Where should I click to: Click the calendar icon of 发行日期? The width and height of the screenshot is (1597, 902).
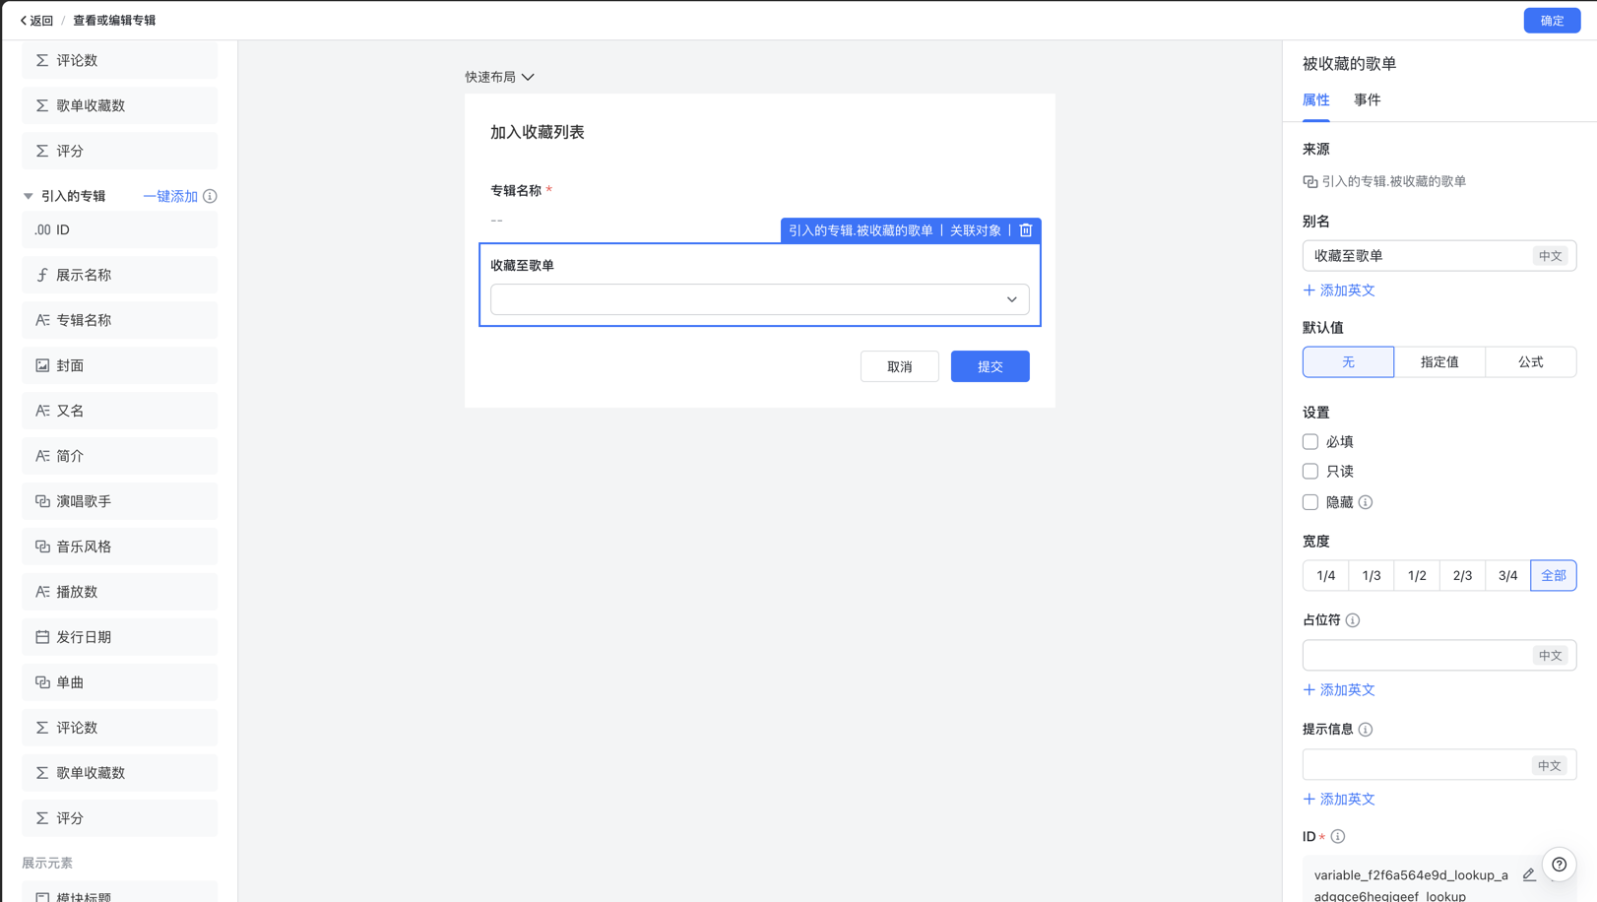[x=42, y=637]
